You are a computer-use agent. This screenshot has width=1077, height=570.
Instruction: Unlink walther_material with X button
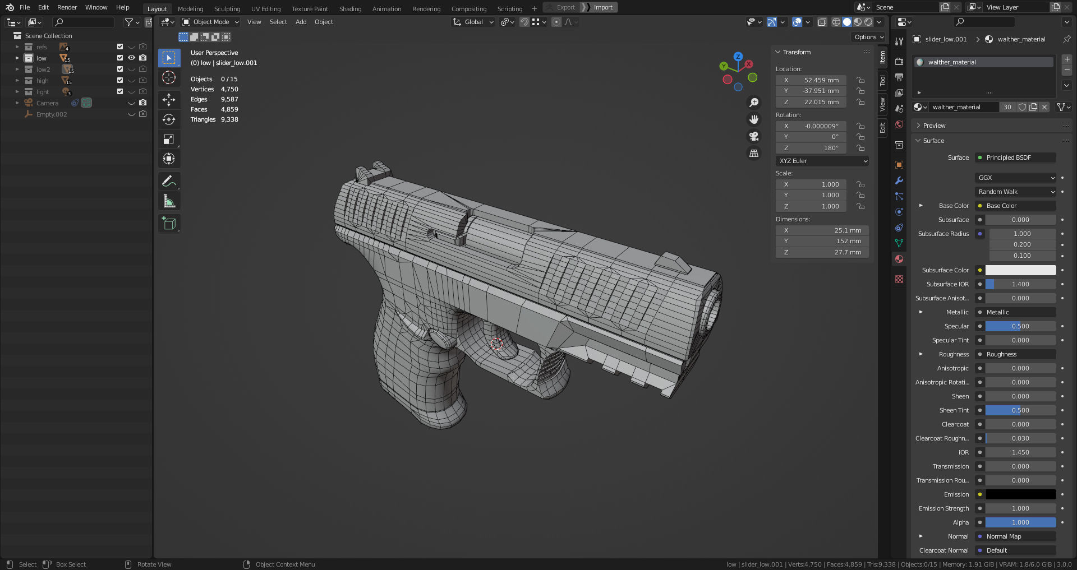1044,107
